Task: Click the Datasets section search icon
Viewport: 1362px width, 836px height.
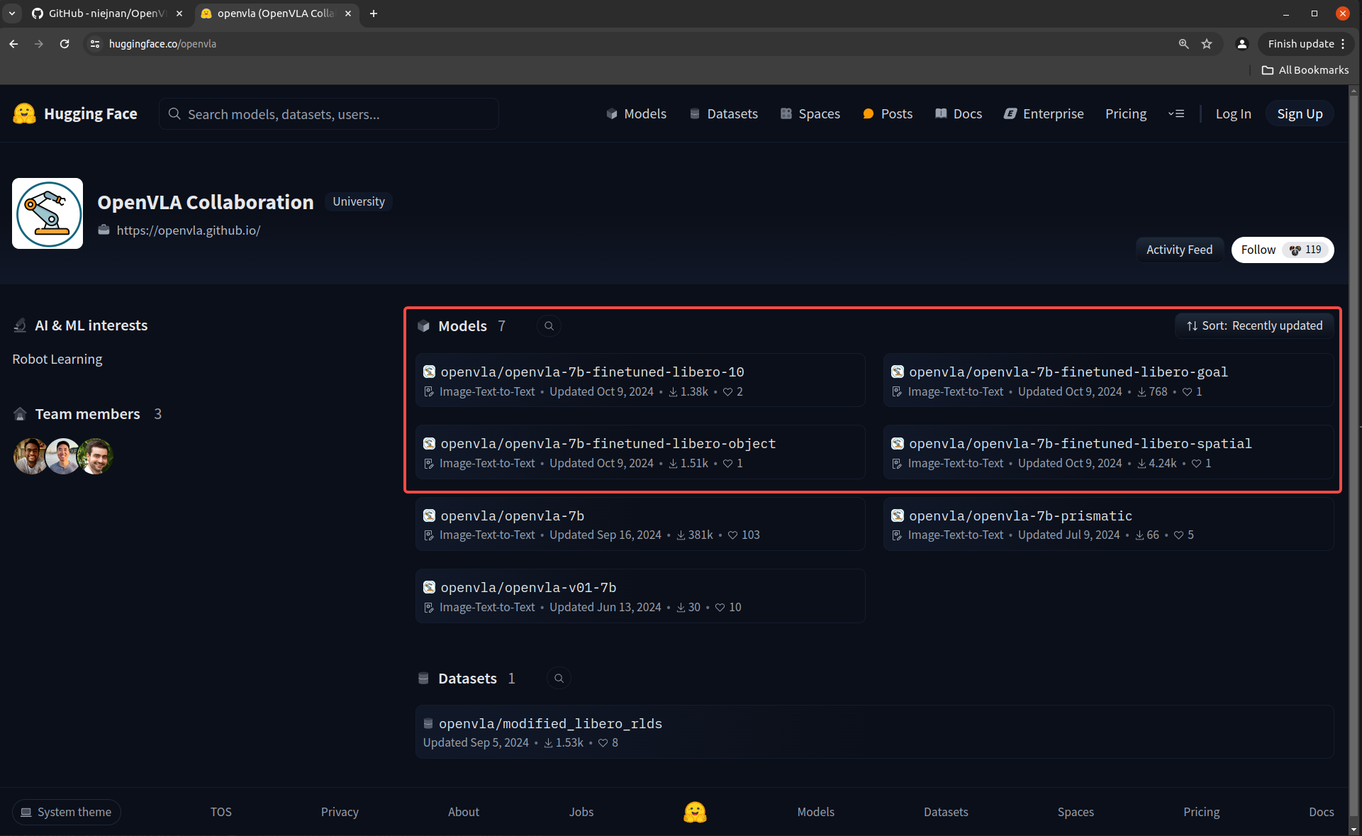Action: 559,679
